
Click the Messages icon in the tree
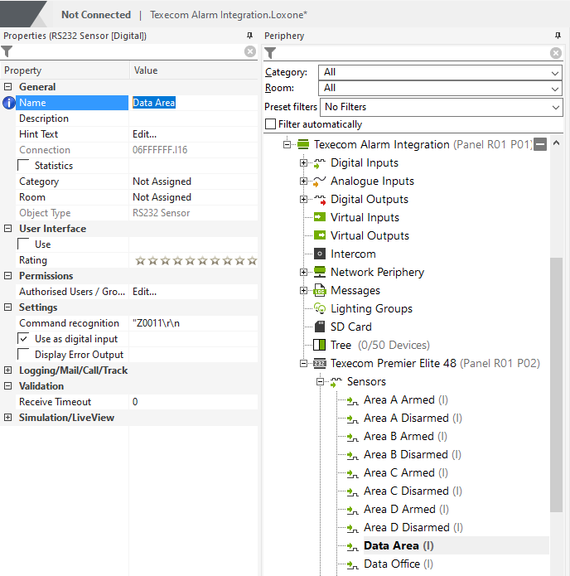point(320,291)
